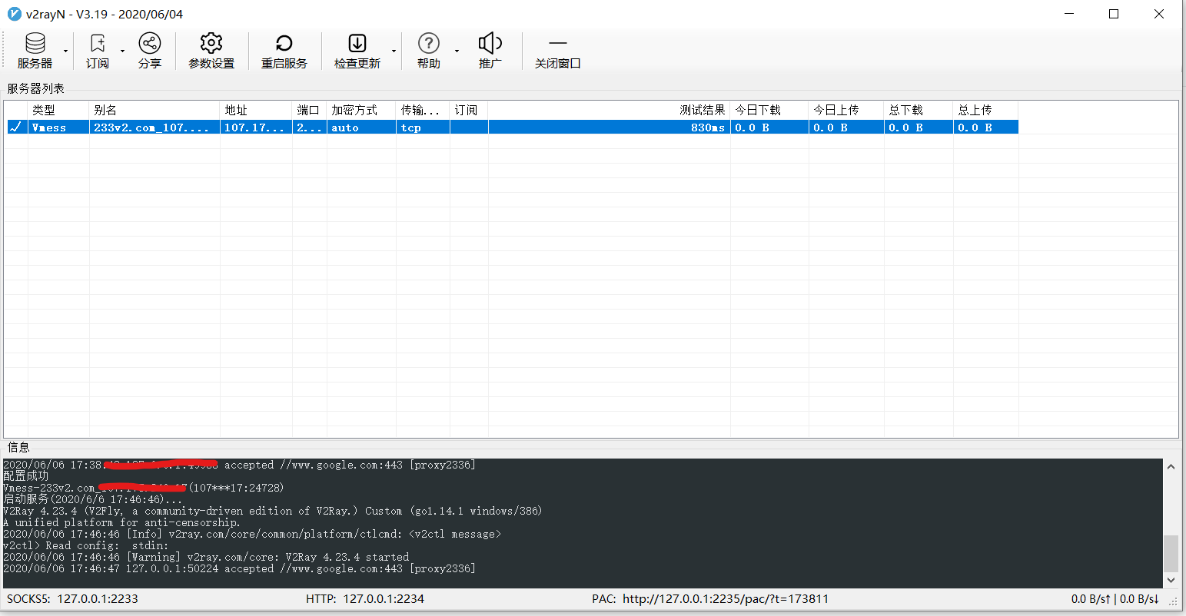
Task: Select the 233v2.com_107... server alias cell
Action: (x=154, y=128)
